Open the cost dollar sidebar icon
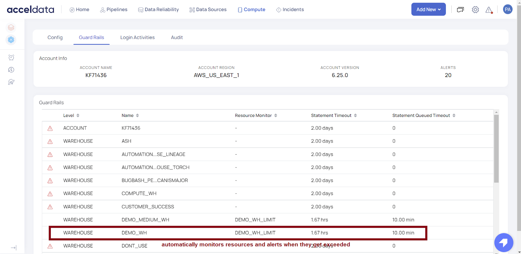The width and height of the screenshot is (521, 254). [x=11, y=70]
